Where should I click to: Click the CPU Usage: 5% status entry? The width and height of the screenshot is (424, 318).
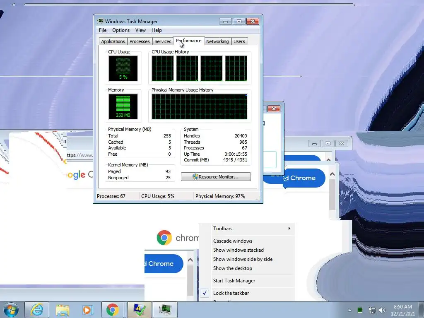[x=158, y=196]
